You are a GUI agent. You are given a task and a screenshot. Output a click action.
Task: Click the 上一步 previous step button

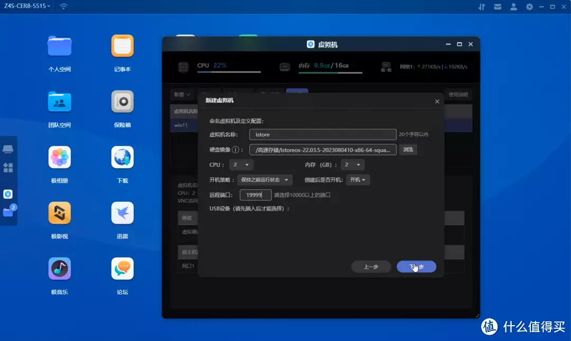(371, 266)
